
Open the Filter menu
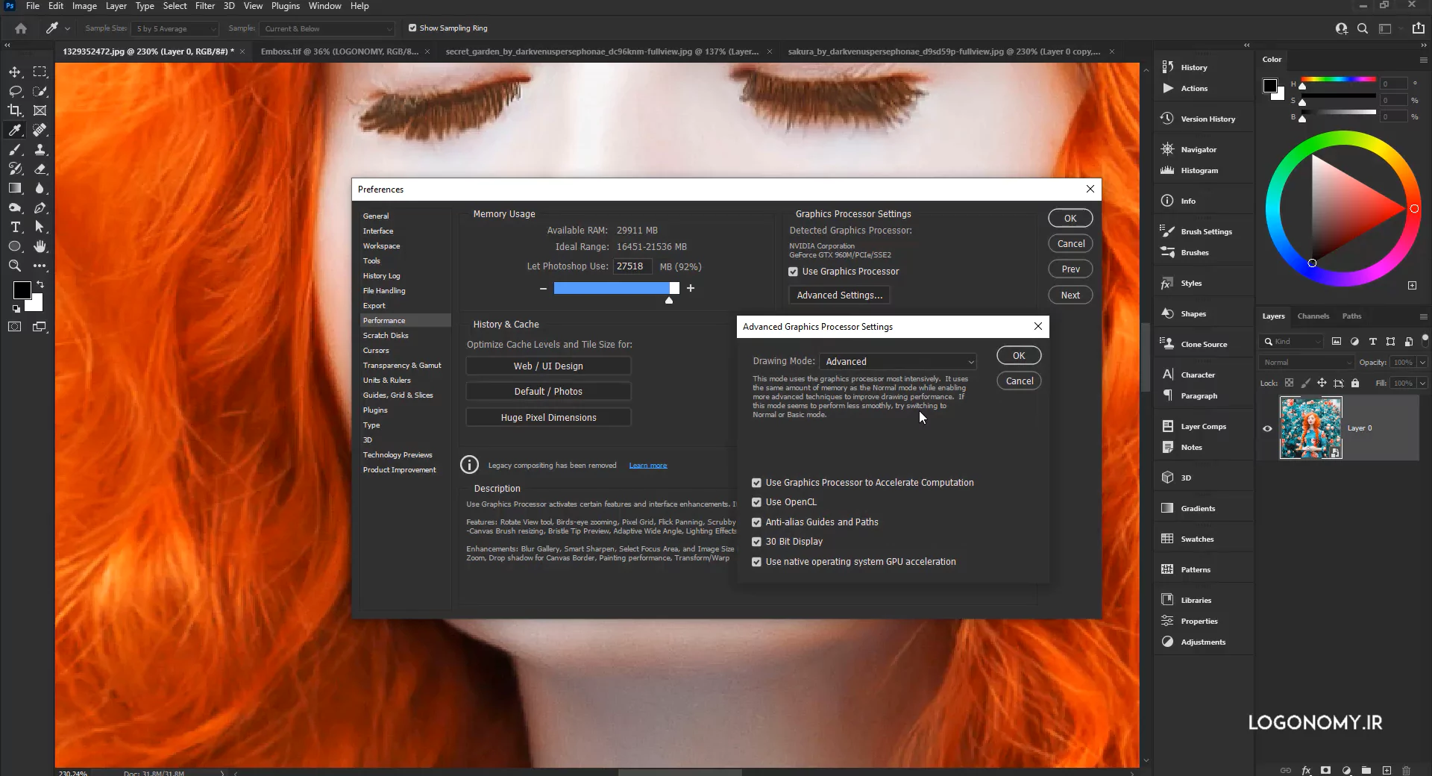[204, 6]
